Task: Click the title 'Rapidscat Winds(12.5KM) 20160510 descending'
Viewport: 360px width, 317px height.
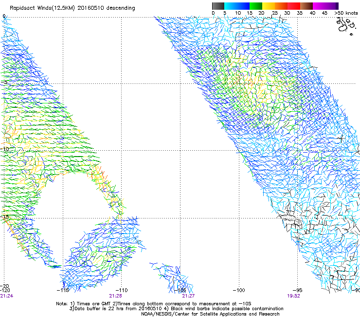Action: coord(72,8)
